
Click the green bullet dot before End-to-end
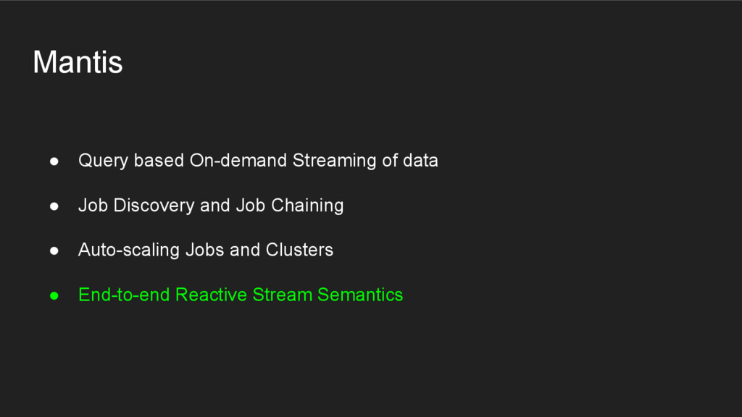tap(54, 295)
